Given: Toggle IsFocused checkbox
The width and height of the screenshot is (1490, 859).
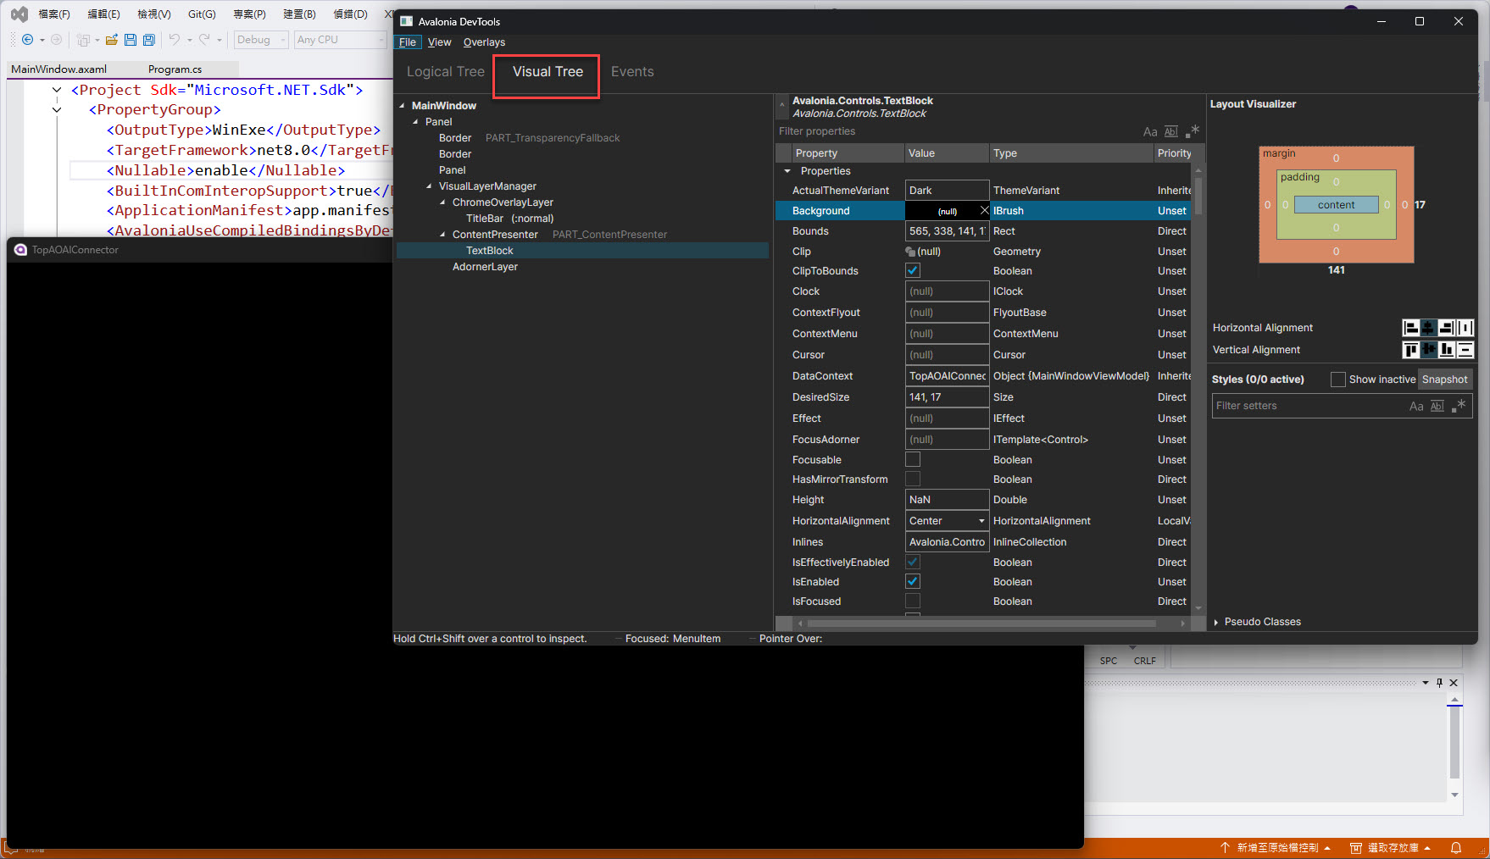Looking at the screenshot, I should [913, 601].
